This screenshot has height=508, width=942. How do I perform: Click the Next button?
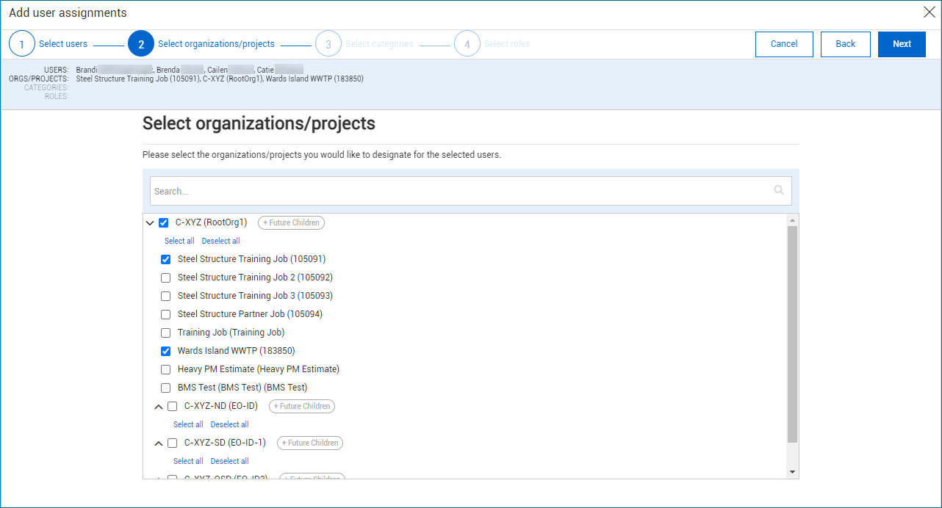(x=902, y=44)
